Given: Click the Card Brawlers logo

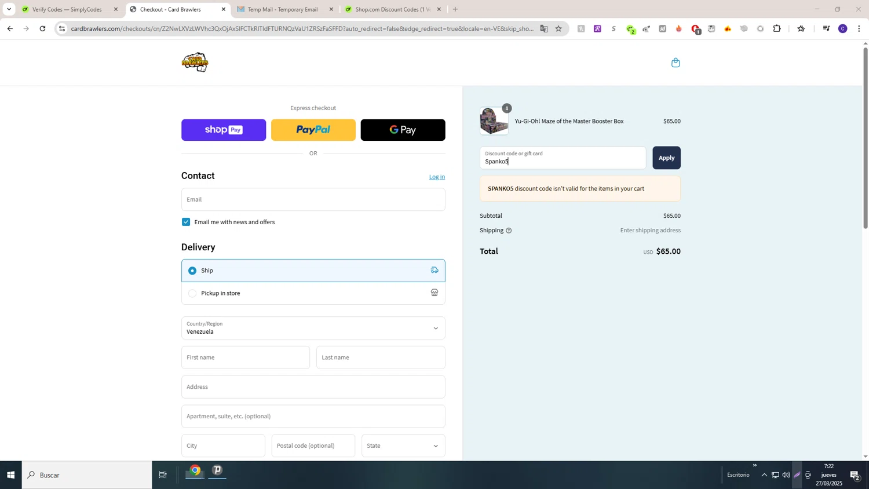Looking at the screenshot, I should 195,63.
